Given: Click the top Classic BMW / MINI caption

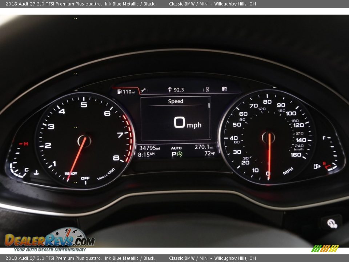Looking at the screenshot, I should [x=212, y=4].
